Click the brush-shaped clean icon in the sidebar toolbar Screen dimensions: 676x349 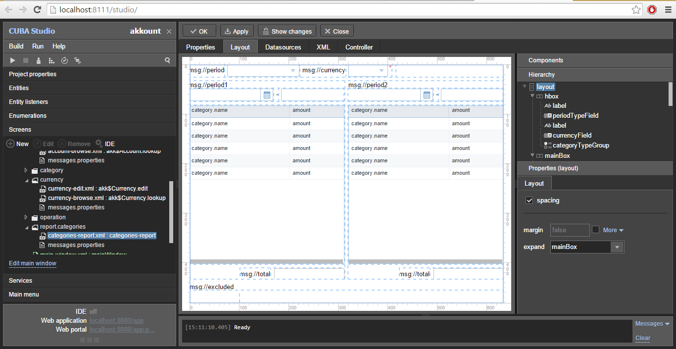[39, 60]
